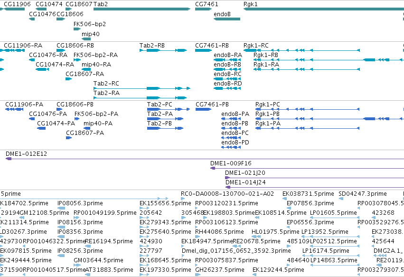The width and height of the screenshot is (404, 277).
Task: Select the CG10474-RA transcript label
Action: pyautogui.click(x=55, y=65)
